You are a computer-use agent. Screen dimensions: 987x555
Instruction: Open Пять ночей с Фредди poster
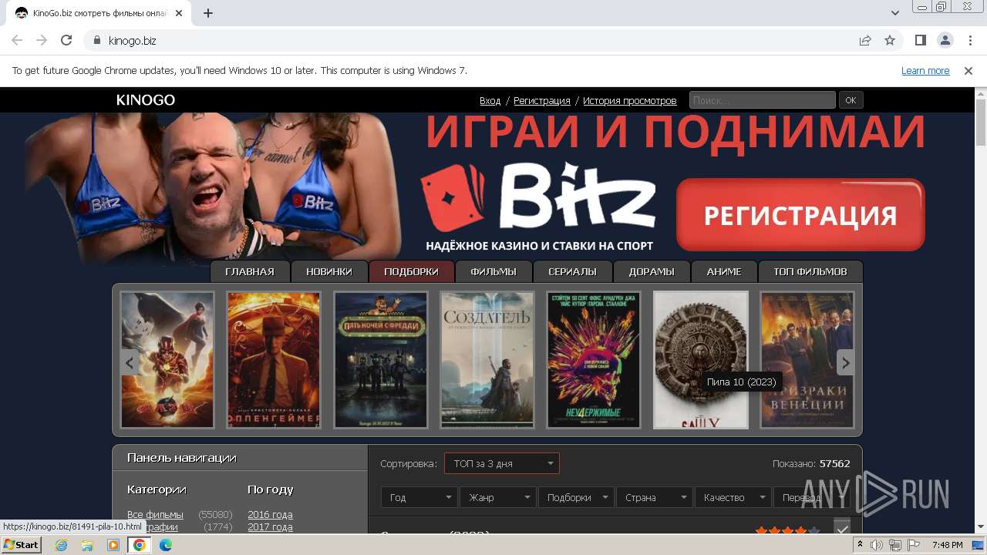pos(381,359)
